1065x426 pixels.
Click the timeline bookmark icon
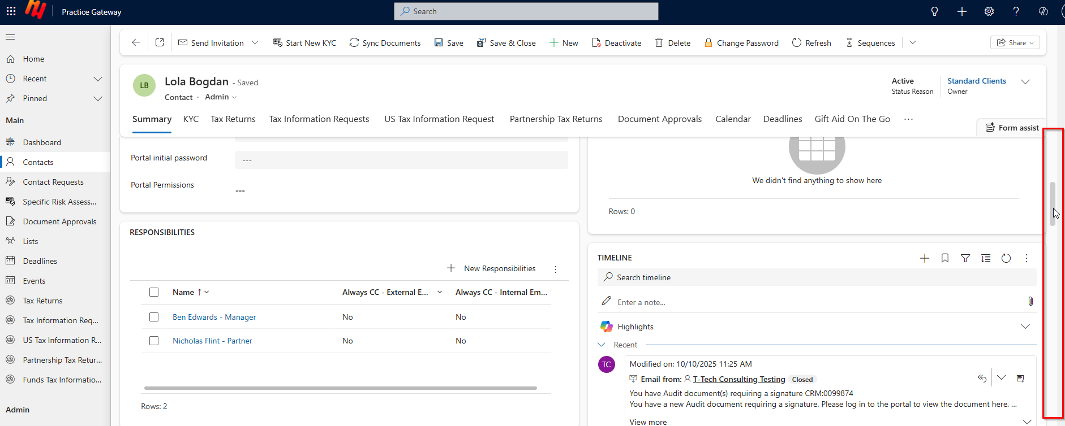click(x=945, y=258)
